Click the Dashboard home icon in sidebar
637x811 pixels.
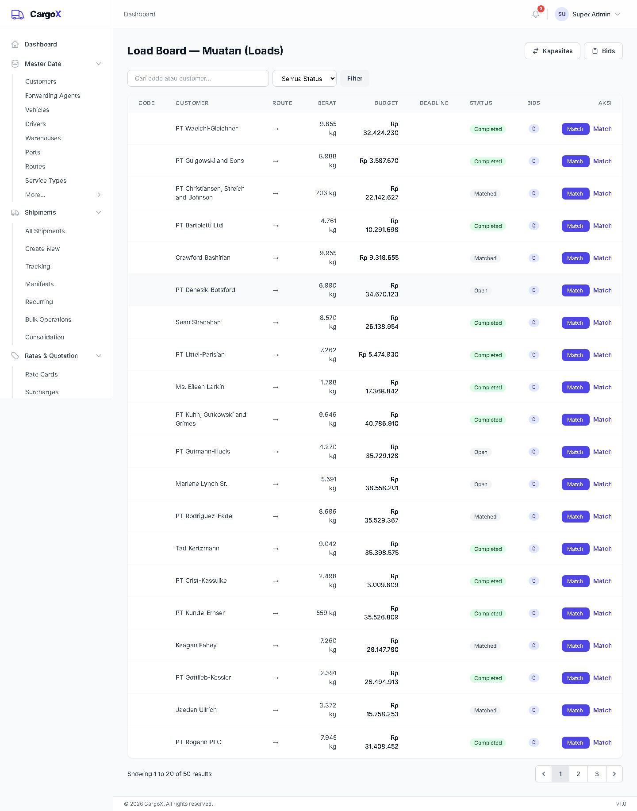15,44
